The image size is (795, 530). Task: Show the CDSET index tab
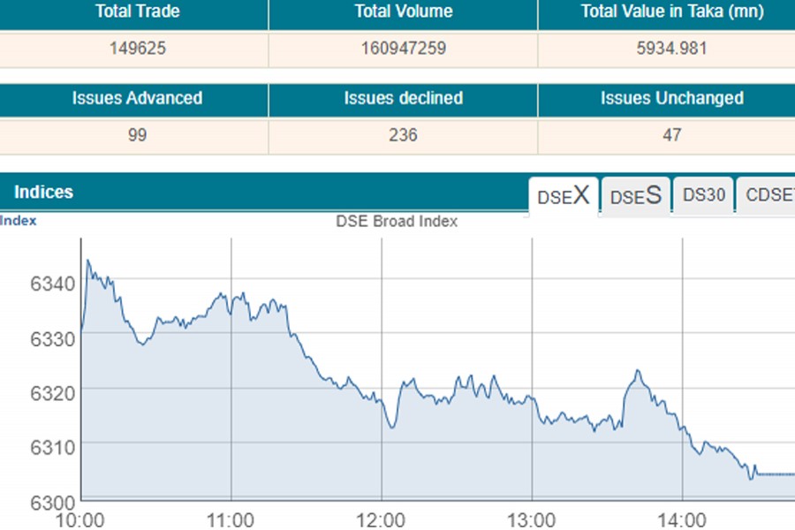[768, 196]
